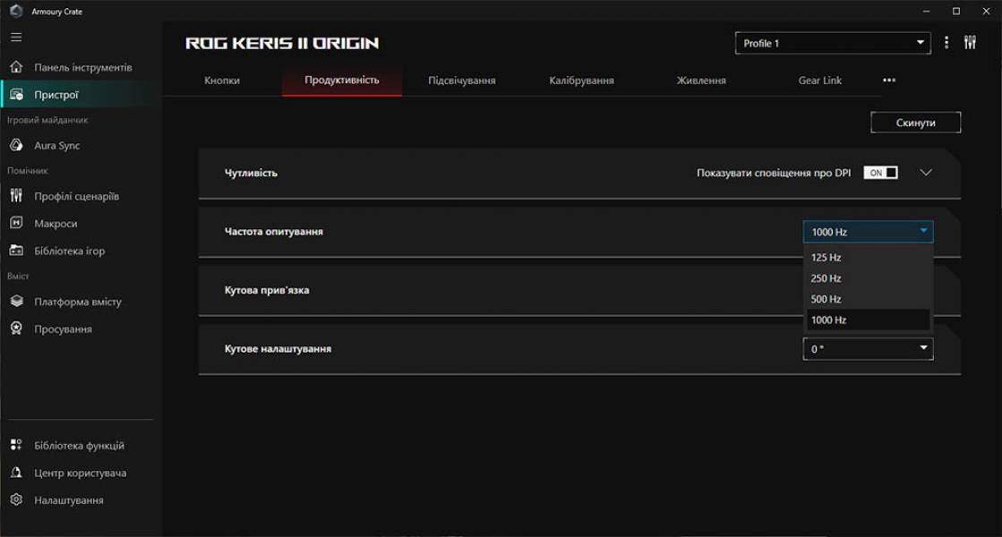Click the three-dot icon beside Profile dropdown

(x=946, y=42)
